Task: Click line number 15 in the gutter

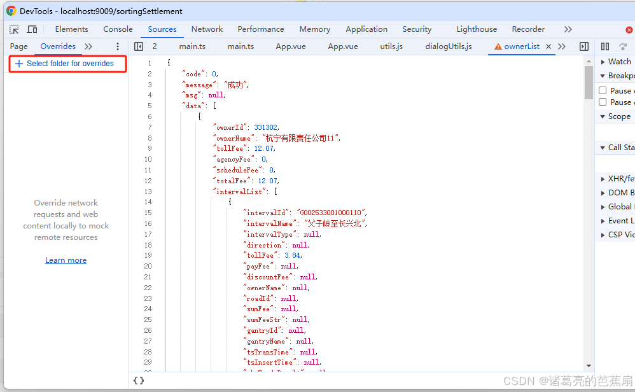Action: (148, 213)
